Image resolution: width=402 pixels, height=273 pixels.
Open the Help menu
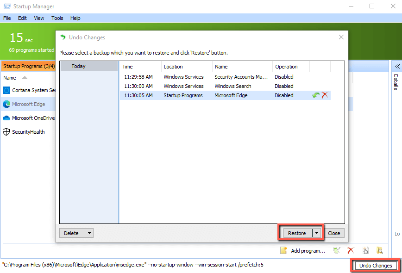pyautogui.click(x=75, y=18)
